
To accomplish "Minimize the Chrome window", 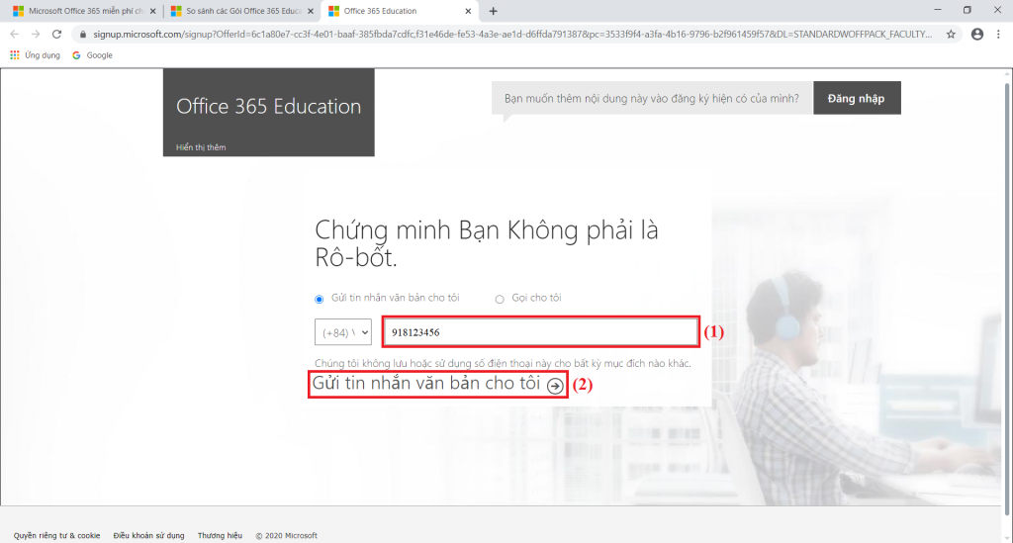I will [x=938, y=10].
